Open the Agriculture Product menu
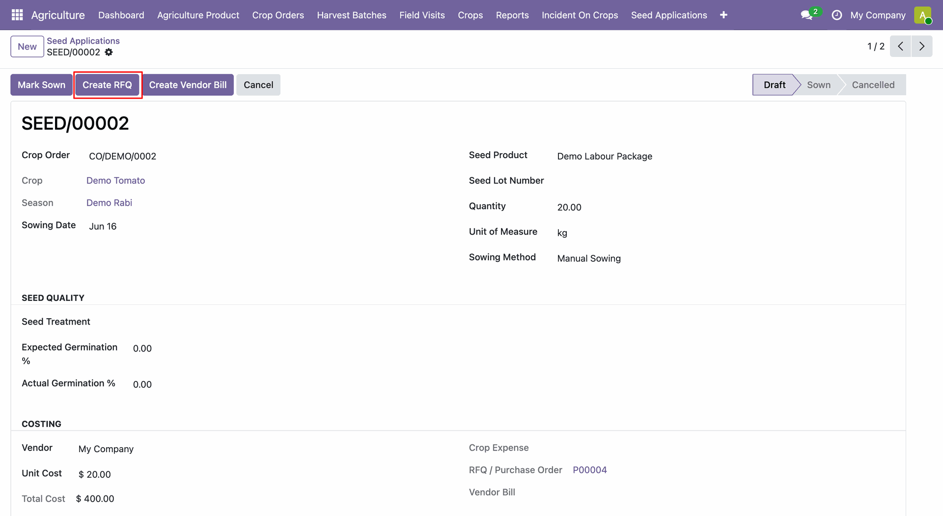 [x=198, y=15]
